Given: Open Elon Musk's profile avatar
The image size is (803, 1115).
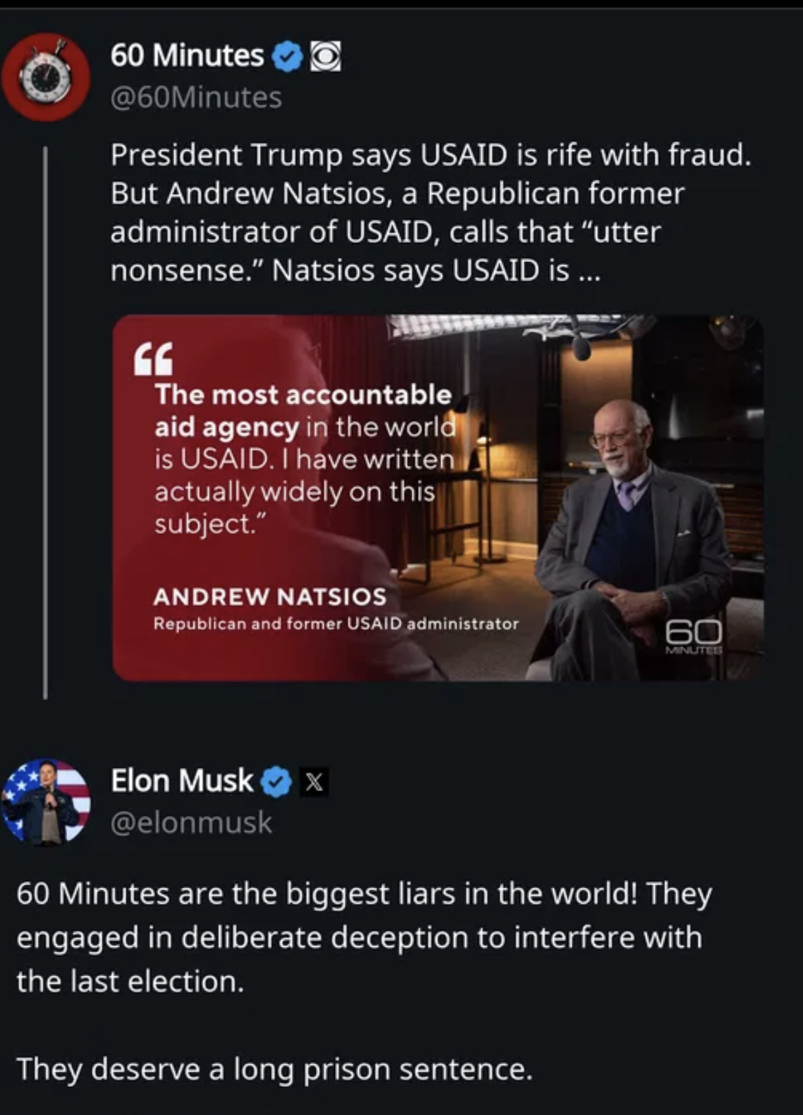Looking at the screenshot, I should coord(46,801).
